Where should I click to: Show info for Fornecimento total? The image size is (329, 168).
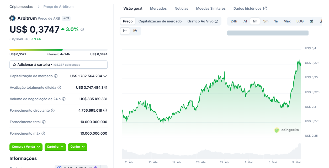44,122
